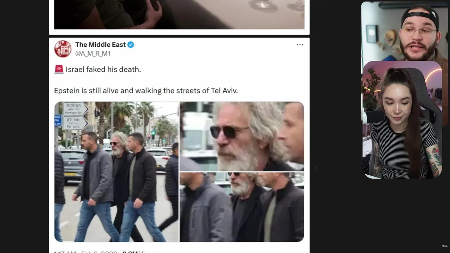Open the partially visible image from previous tweet
450x253 pixels.
pos(179,14)
